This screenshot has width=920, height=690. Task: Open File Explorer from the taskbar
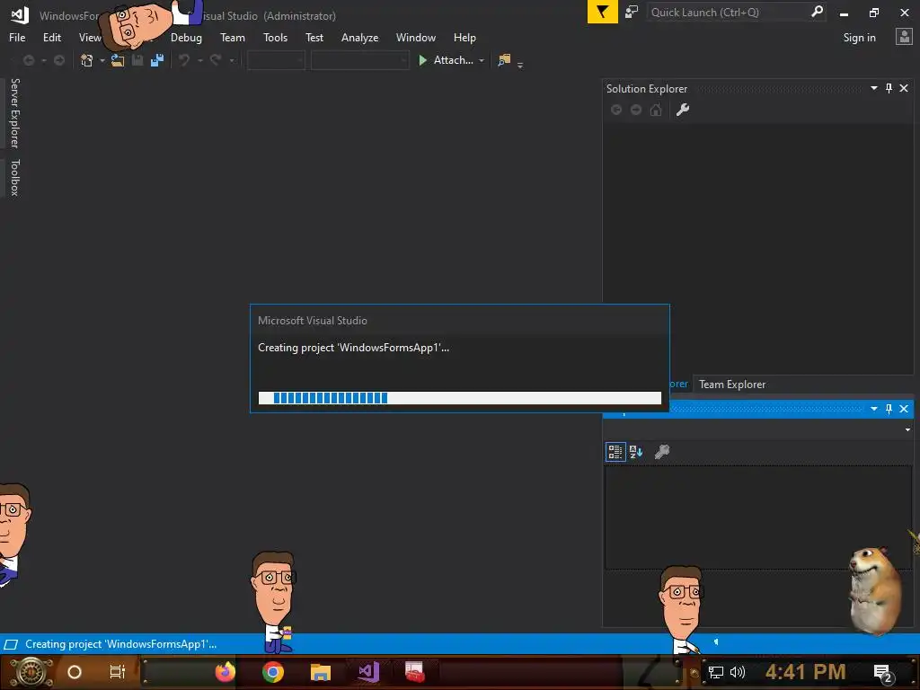[x=321, y=671]
